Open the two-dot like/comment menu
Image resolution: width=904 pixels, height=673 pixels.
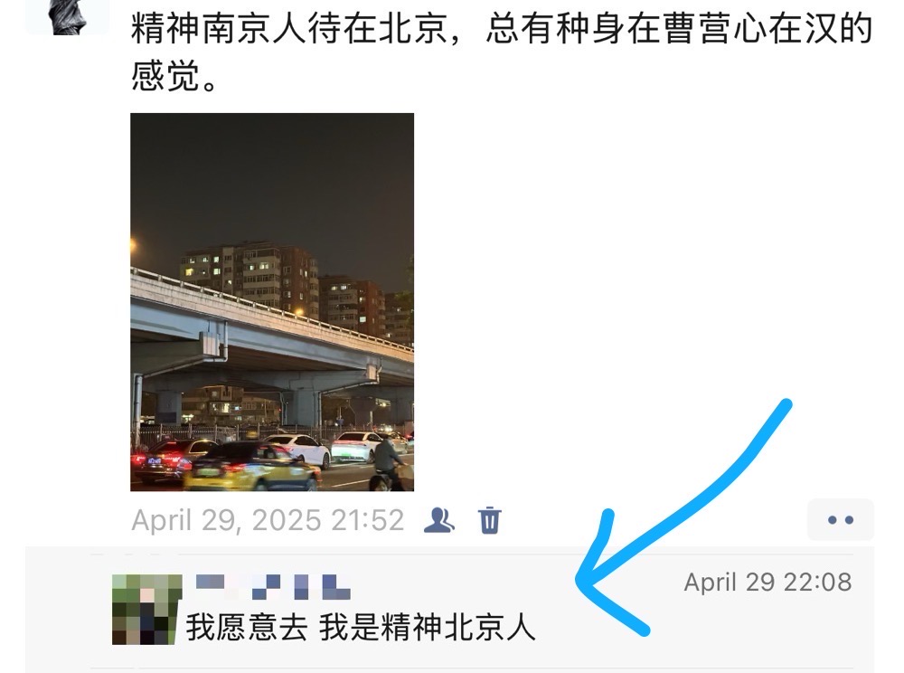[x=840, y=519]
